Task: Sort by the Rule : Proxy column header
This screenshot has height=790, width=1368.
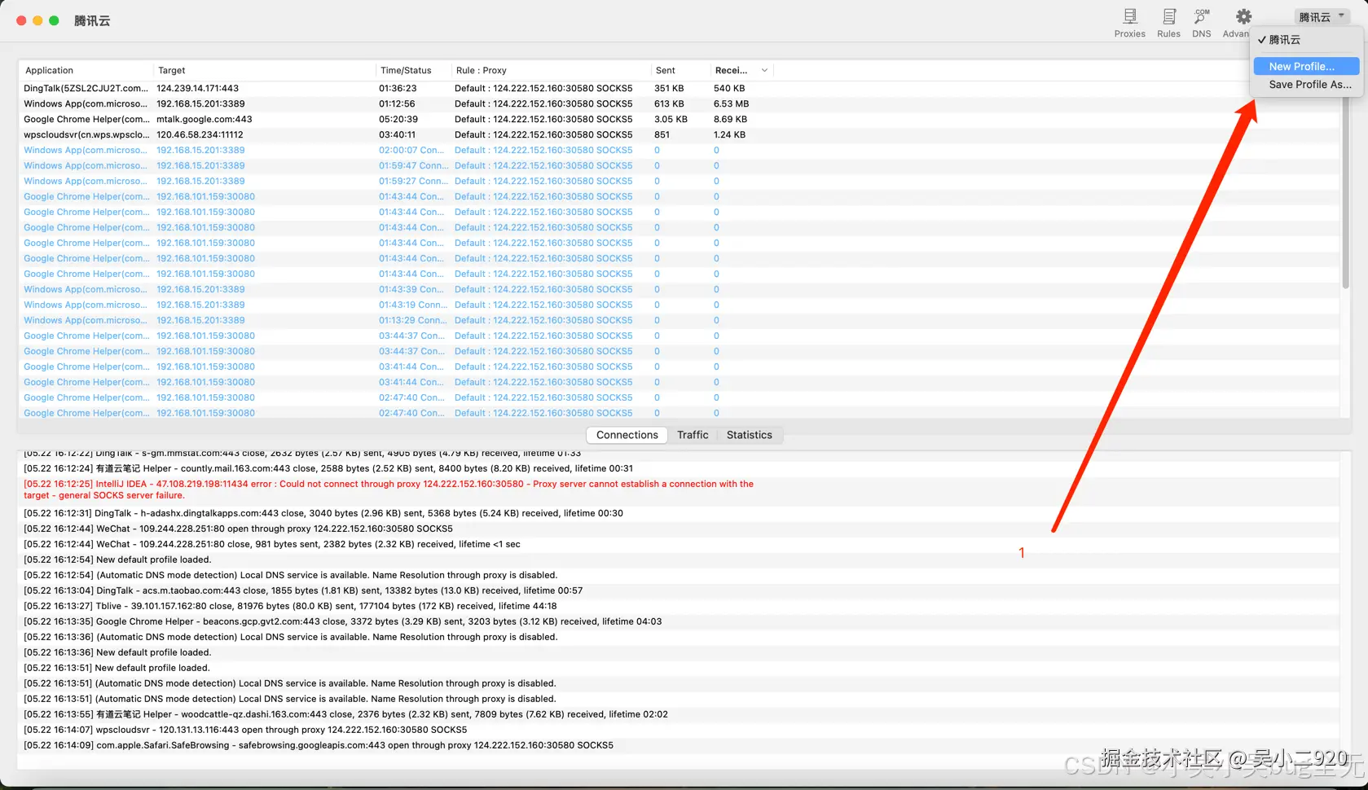Action: pos(551,70)
